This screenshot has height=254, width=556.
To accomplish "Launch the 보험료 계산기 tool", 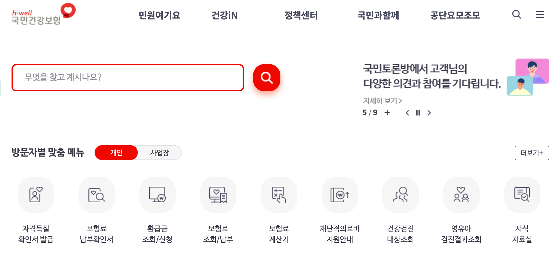I will pyautogui.click(x=279, y=195).
